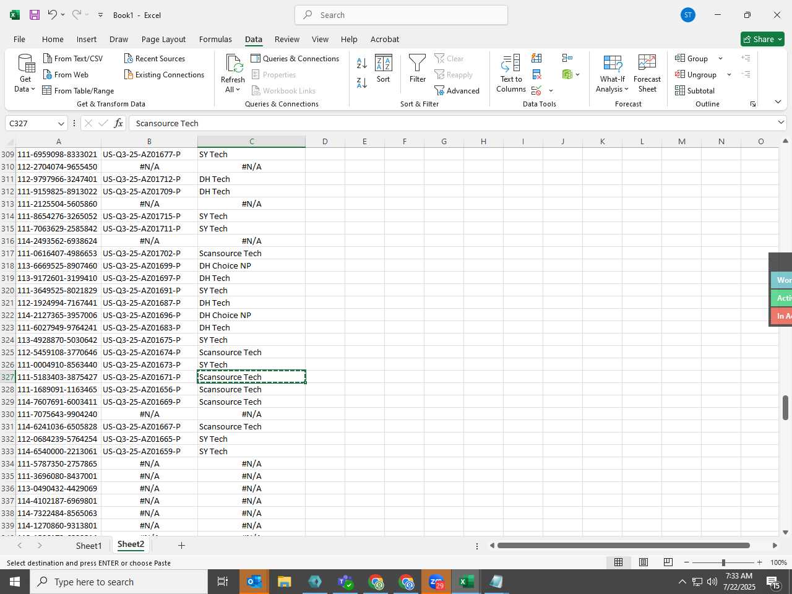
Task: Click the Group rows button
Action: point(692,58)
